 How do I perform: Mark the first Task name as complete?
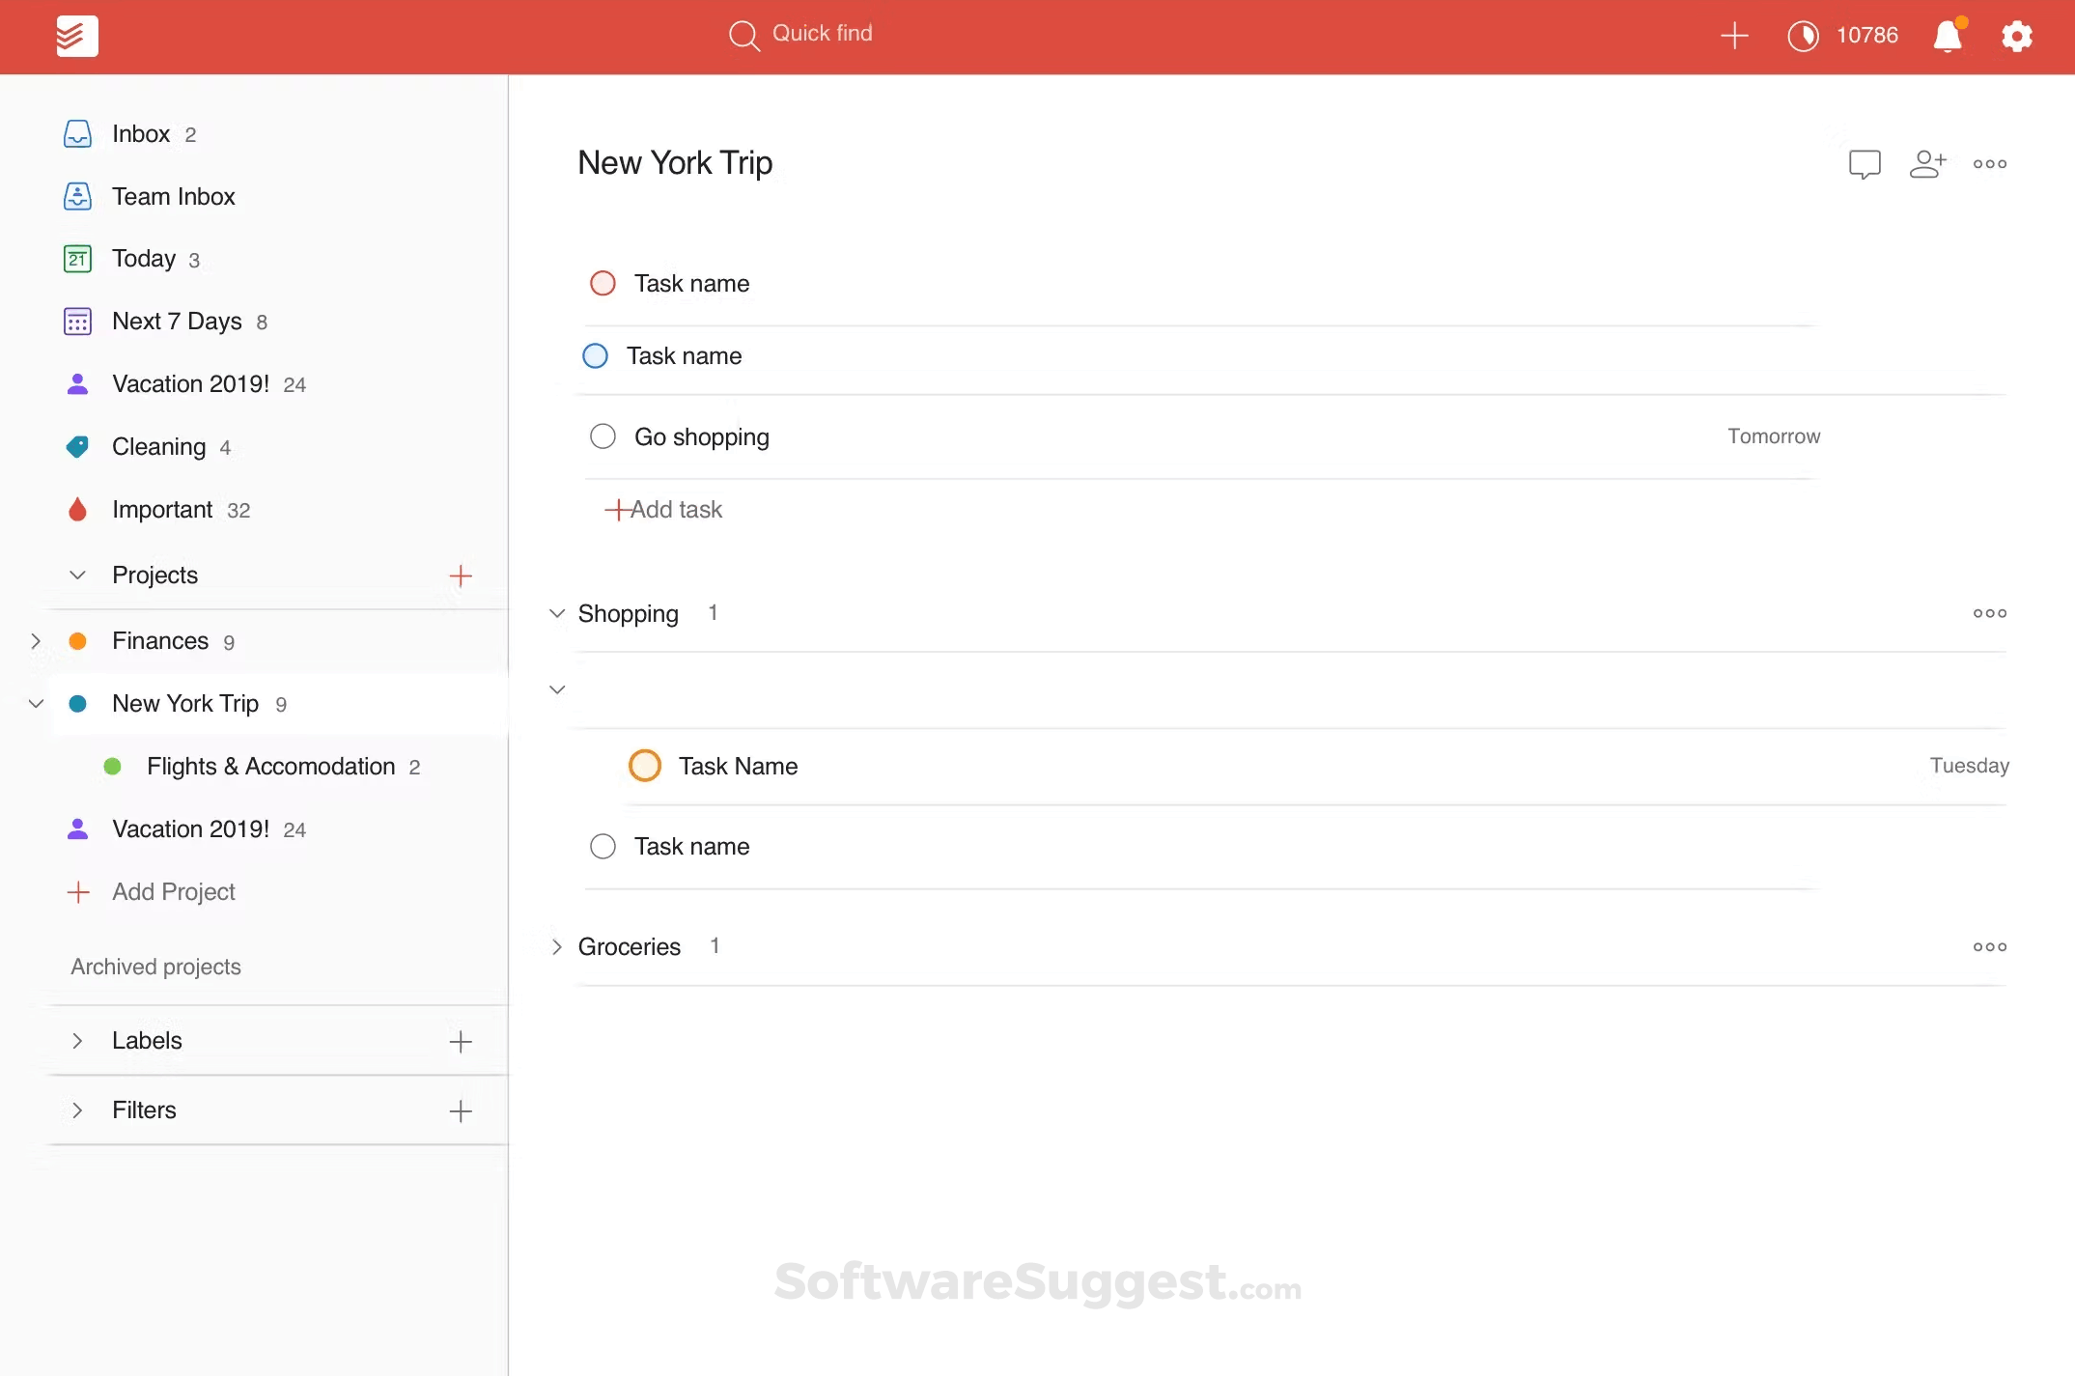[603, 282]
